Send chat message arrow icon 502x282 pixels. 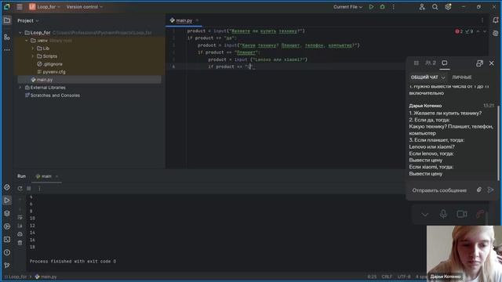point(490,190)
